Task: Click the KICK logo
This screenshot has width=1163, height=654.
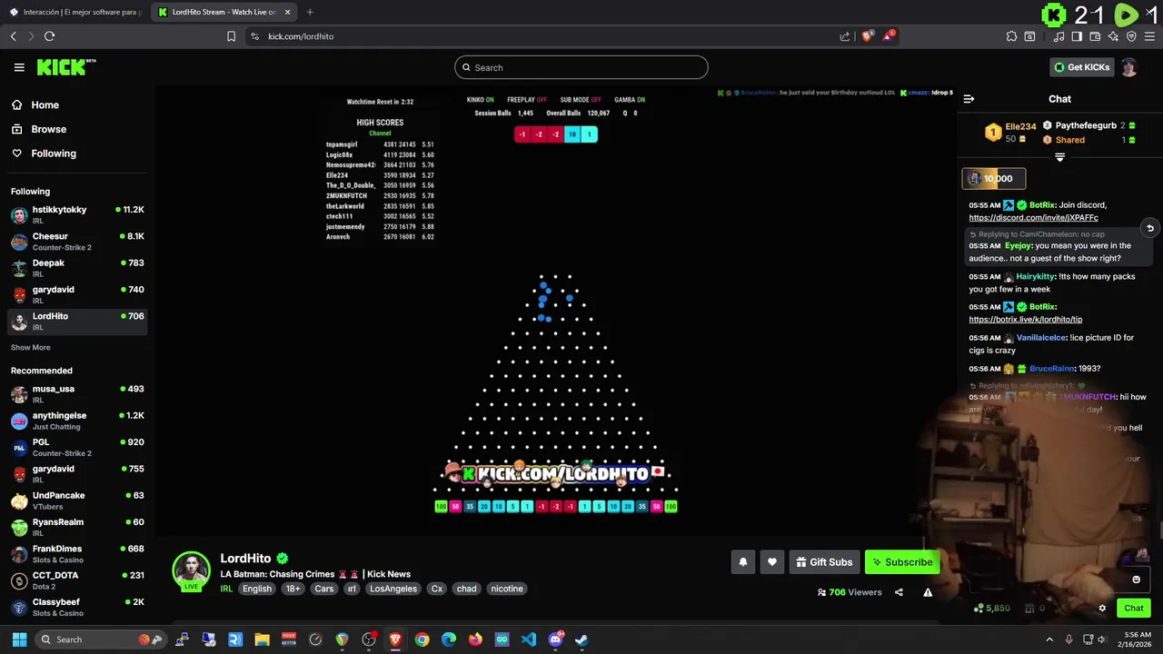Action: 65,67
